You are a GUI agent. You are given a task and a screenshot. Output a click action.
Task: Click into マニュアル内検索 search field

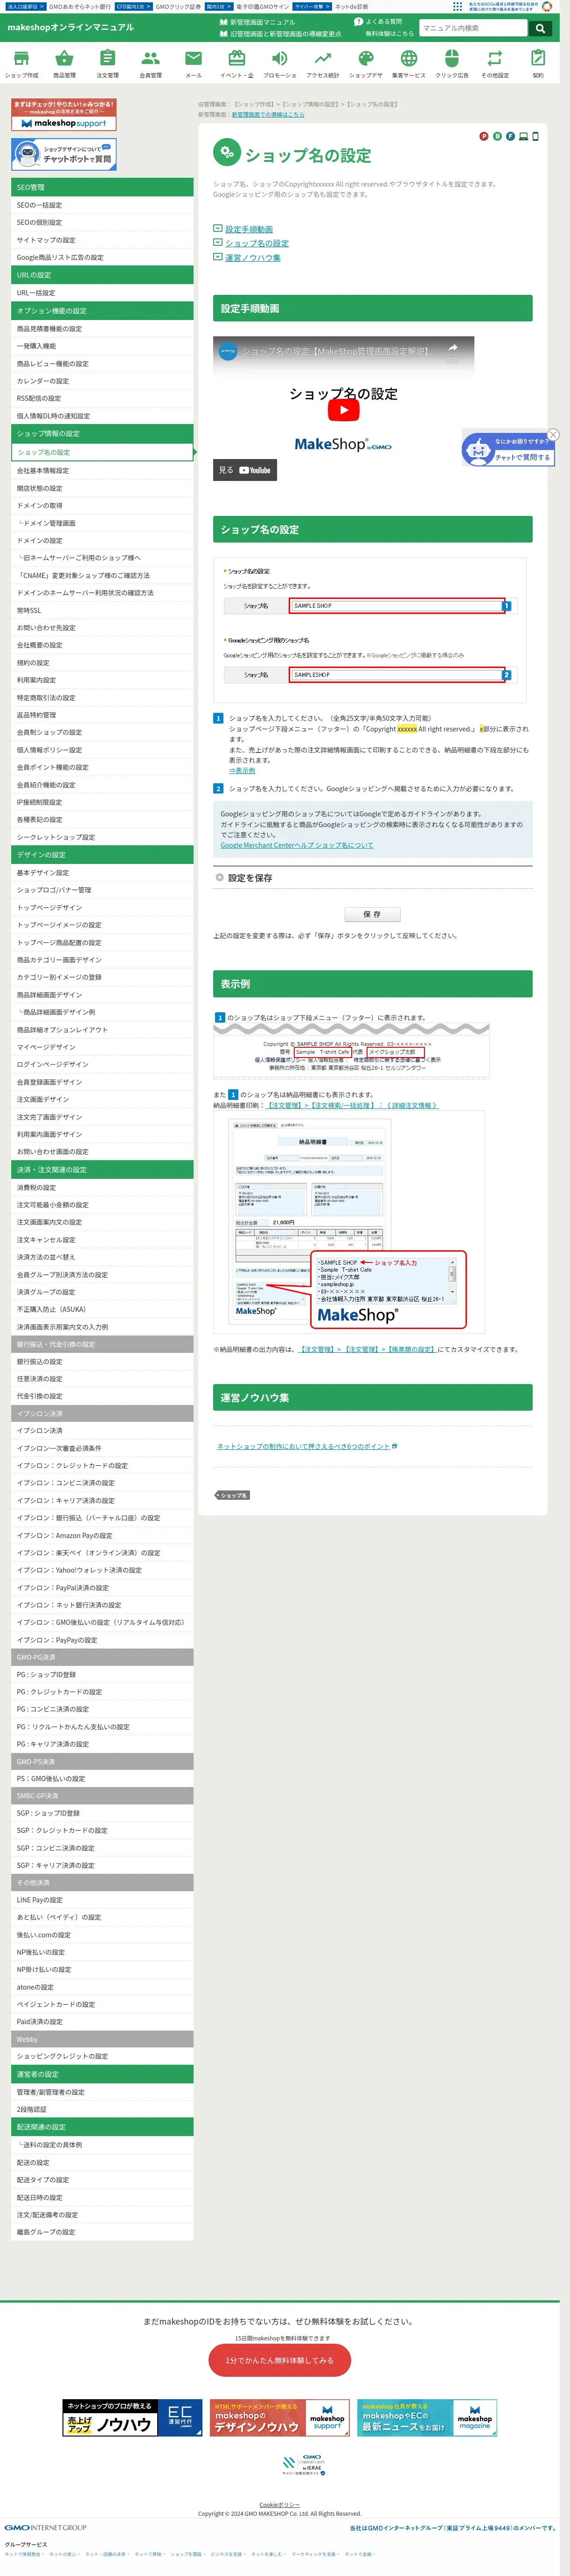coord(474,28)
